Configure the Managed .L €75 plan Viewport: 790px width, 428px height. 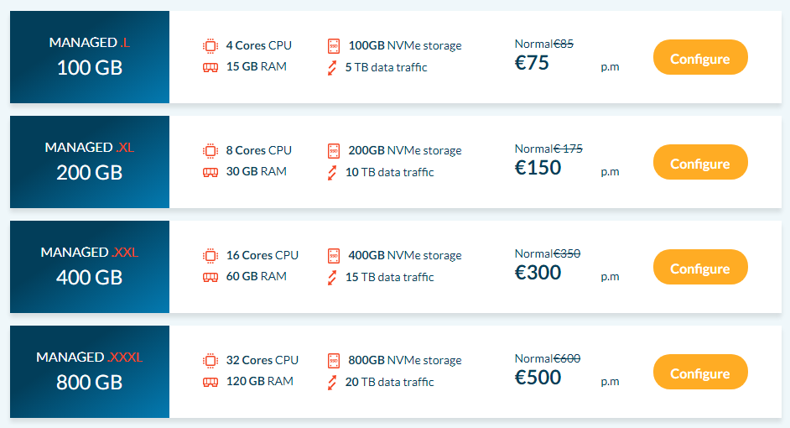coord(700,57)
